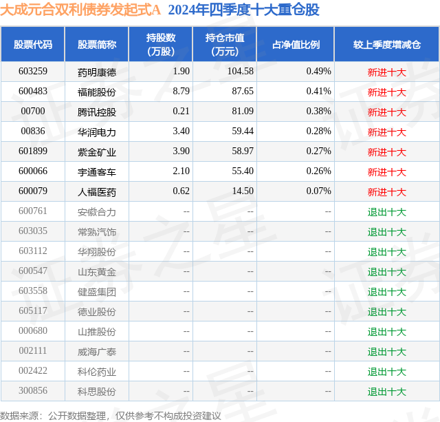The height and width of the screenshot is (422, 440).
Task: Click market value 104.58
Action: 241,72
